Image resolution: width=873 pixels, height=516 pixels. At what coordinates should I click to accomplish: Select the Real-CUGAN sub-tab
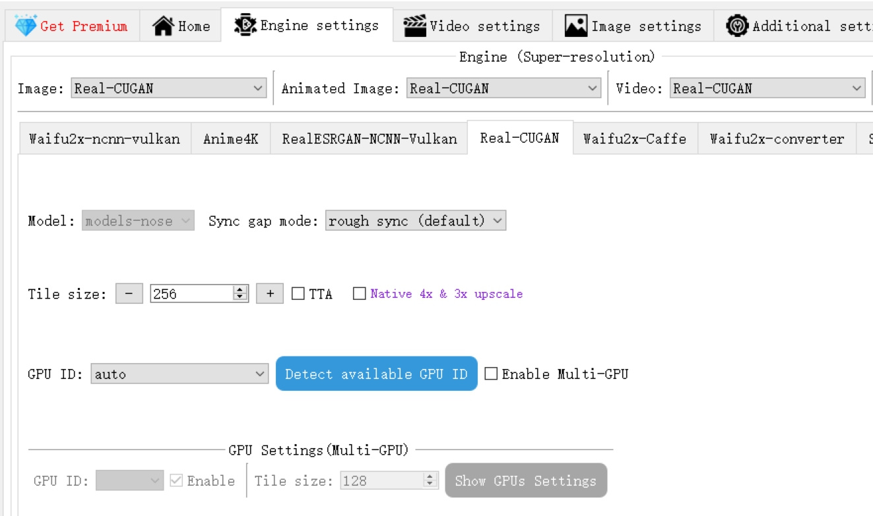tap(520, 138)
